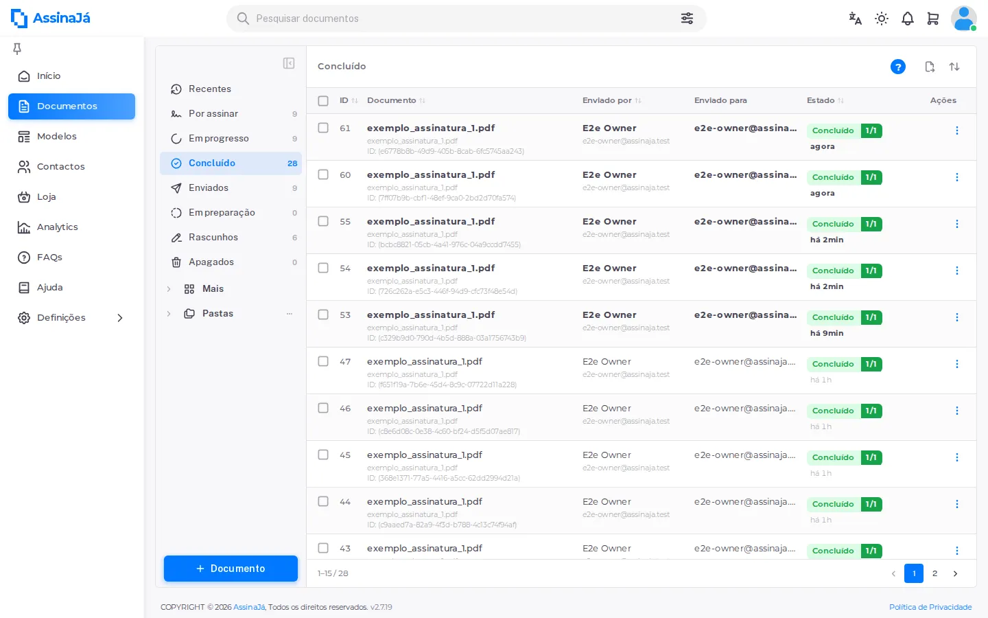
Task: Click the + Documento button
Action: pyautogui.click(x=231, y=569)
